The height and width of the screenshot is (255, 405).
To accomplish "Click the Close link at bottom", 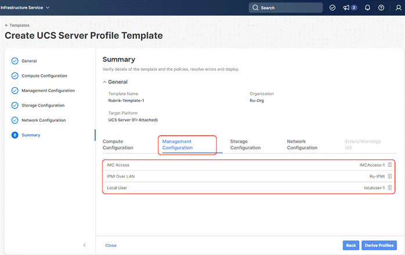I will (x=111, y=246).
